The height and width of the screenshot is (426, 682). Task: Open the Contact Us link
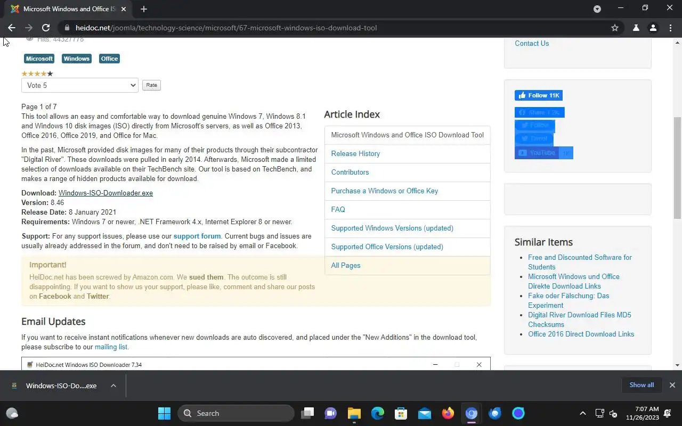pyautogui.click(x=532, y=44)
